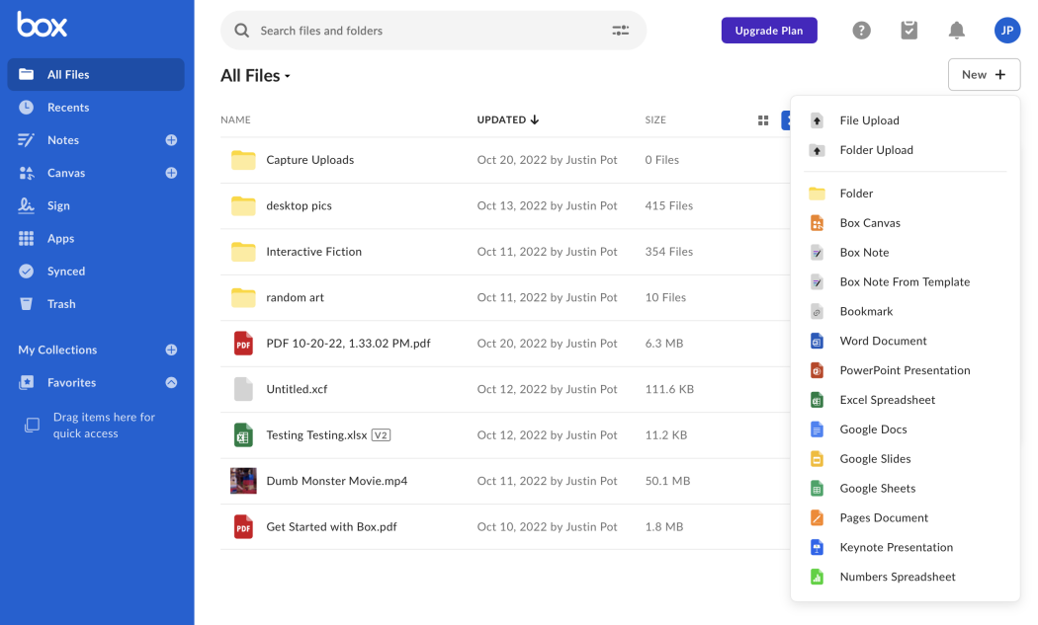
Task: Open Canvas in sidebar
Action: click(66, 173)
